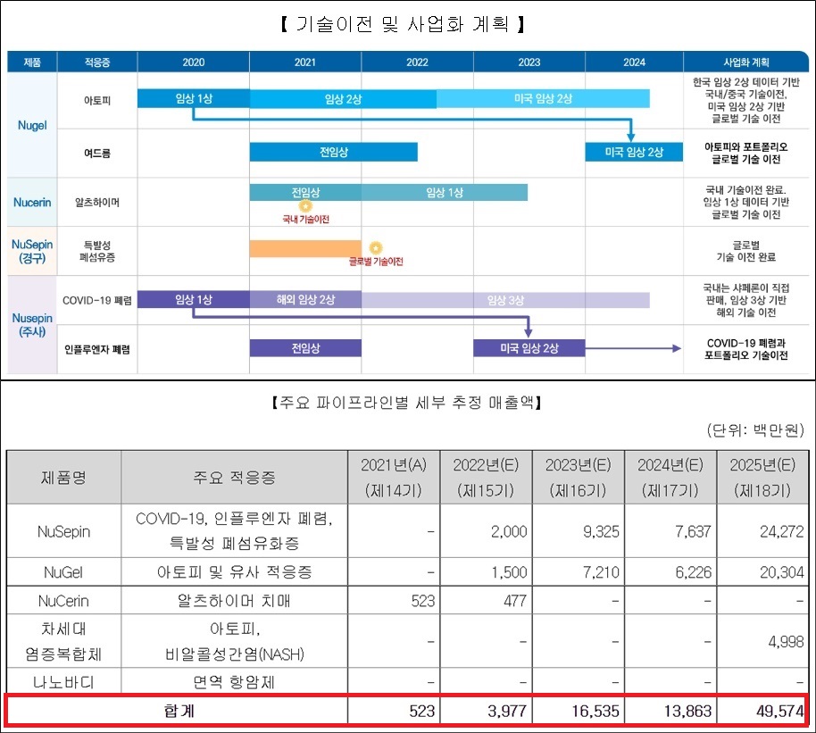Click the 2024 year header in timeline
816x733 pixels.
pos(634,62)
